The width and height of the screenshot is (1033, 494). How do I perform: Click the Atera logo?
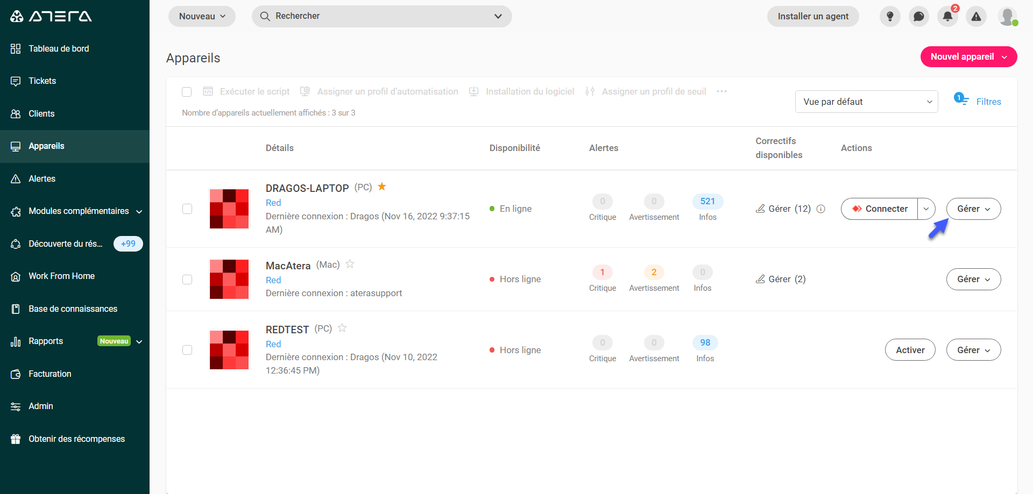point(51,16)
